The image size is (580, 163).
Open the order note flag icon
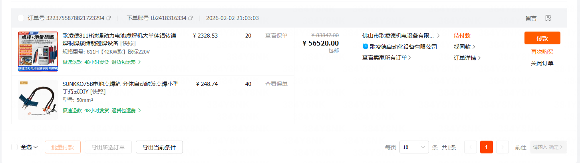548,18
